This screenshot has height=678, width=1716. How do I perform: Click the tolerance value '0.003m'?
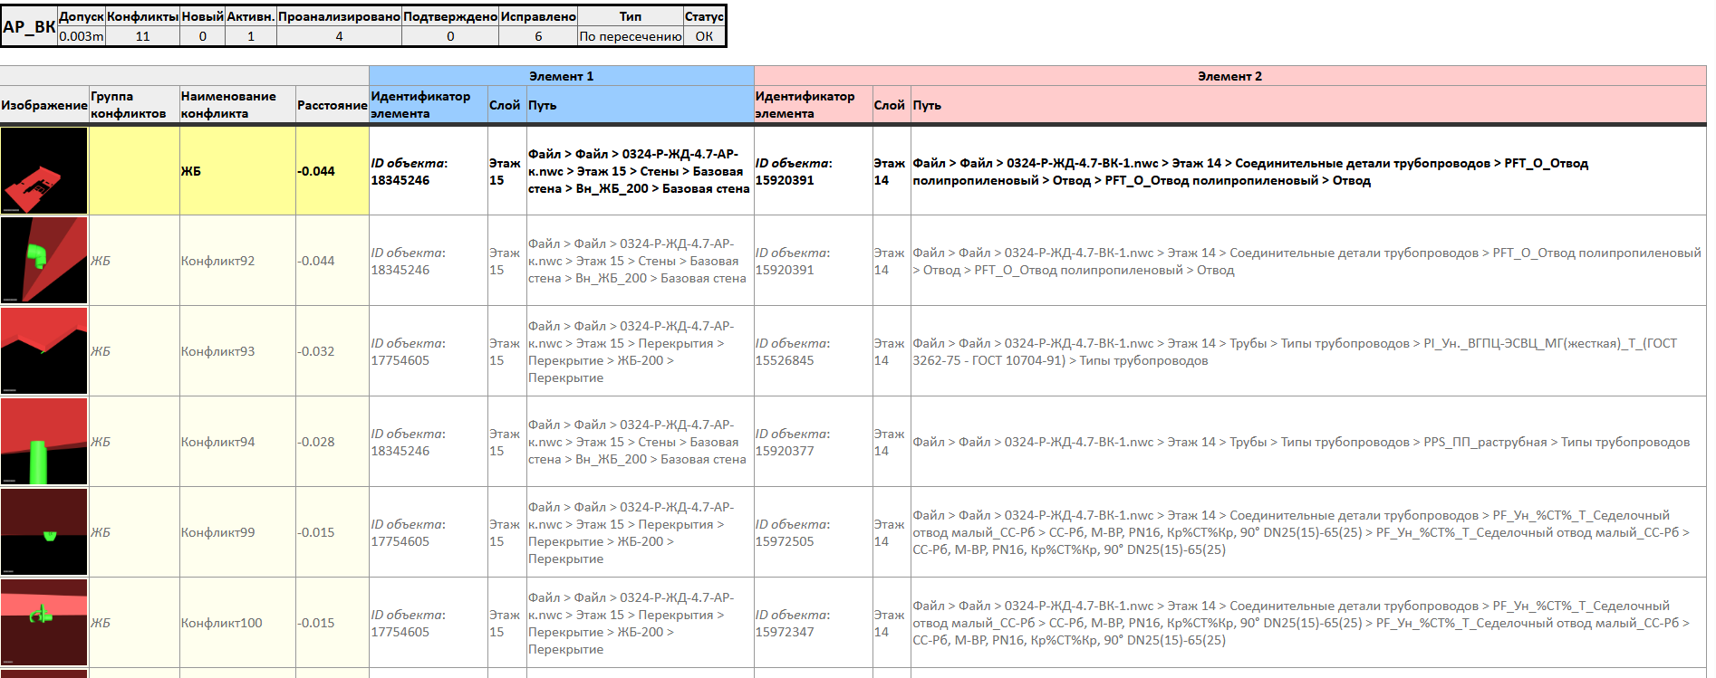pos(82,36)
